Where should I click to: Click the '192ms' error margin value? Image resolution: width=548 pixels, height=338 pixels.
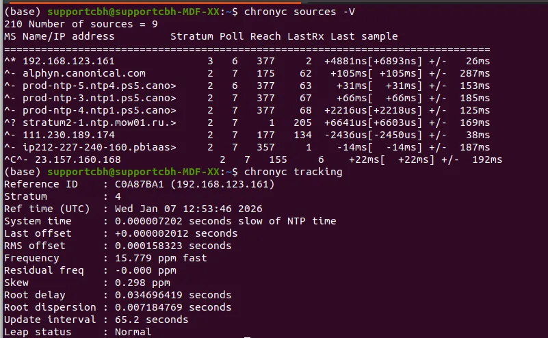click(487, 159)
